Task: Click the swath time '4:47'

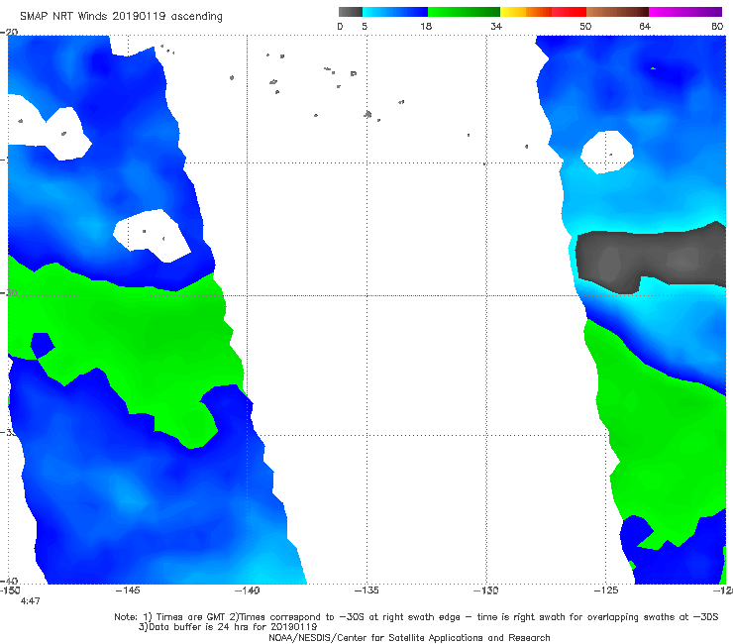Action: [31, 601]
